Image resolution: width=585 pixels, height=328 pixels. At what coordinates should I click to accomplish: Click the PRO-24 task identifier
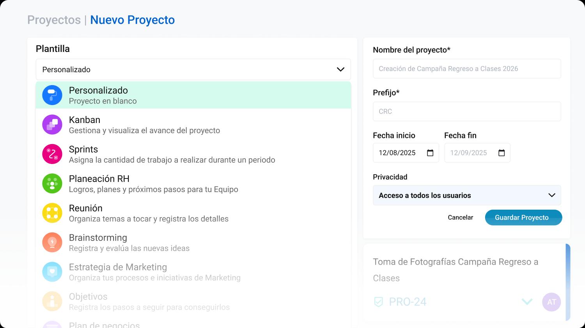[x=408, y=302]
